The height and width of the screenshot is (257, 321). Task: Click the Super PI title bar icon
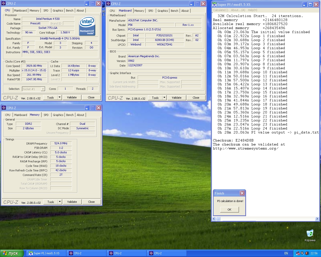tap(214, 4)
